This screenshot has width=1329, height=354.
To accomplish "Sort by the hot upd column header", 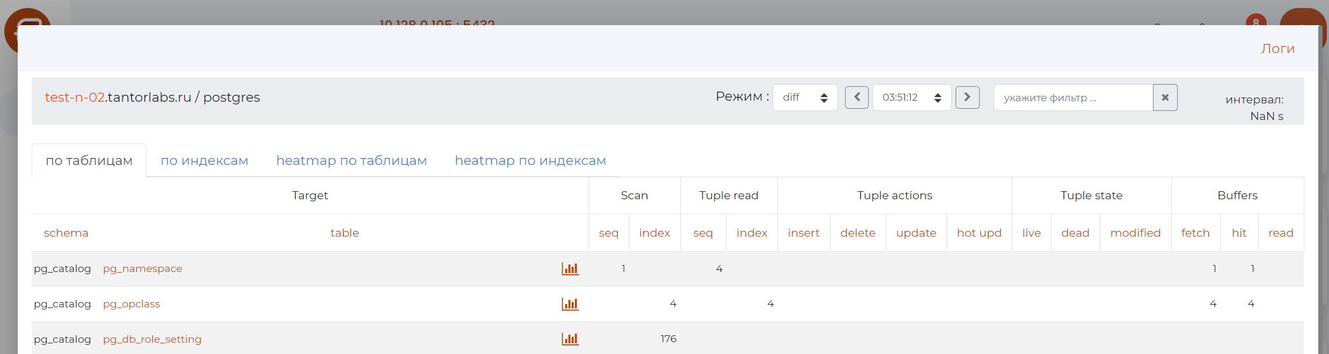I will pyautogui.click(x=979, y=233).
